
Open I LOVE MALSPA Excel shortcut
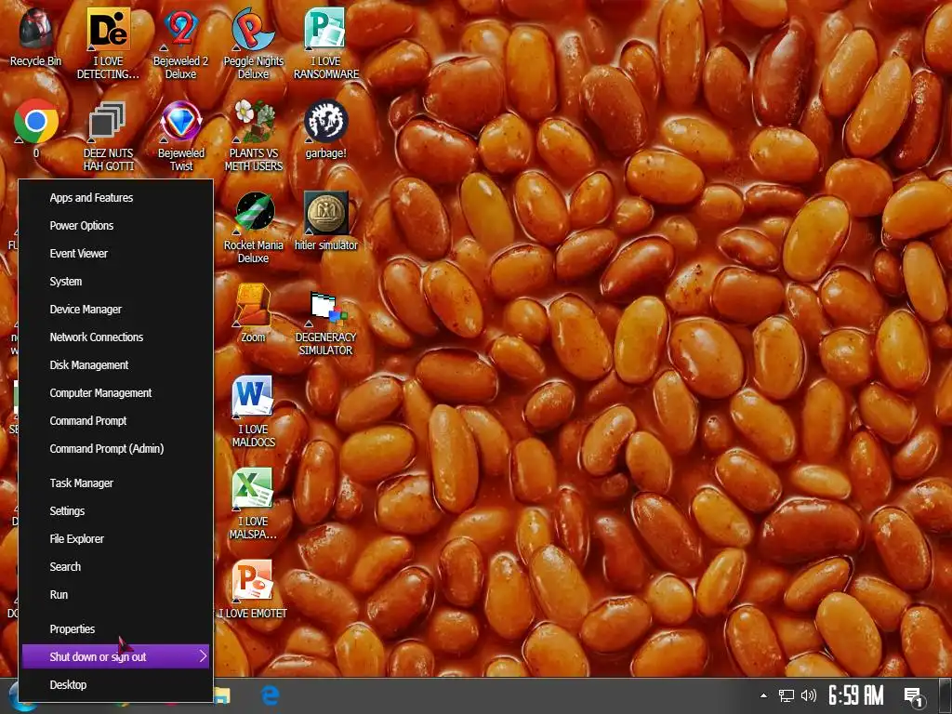click(x=253, y=505)
